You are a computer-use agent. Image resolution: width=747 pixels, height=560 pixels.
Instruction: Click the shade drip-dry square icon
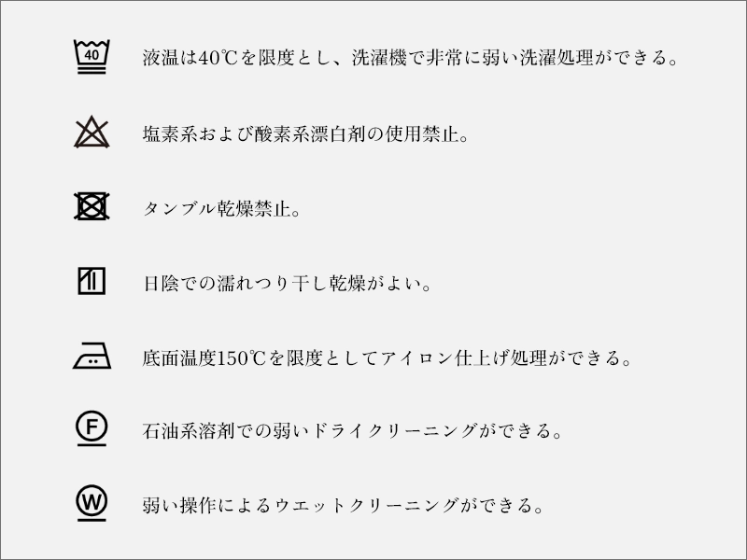92,281
